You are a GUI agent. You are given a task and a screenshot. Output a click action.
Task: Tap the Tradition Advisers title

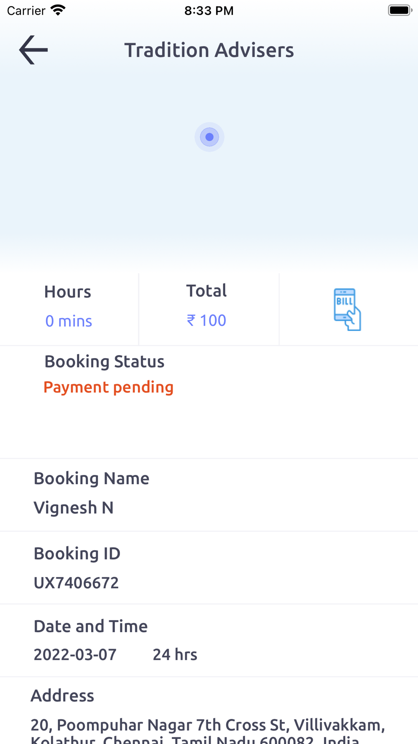[x=209, y=50]
